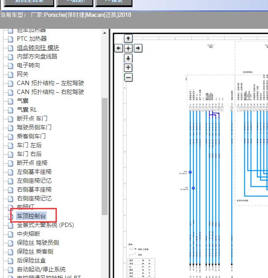
Task: Zoom out of the diagram with minus
Action: pyautogui.click(x=128, y=78)
